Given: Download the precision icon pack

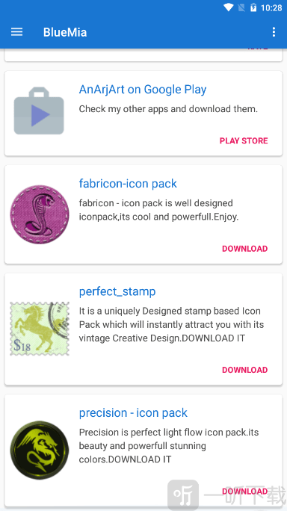Looking at the screenshot, I should click(x=244, y=491).
